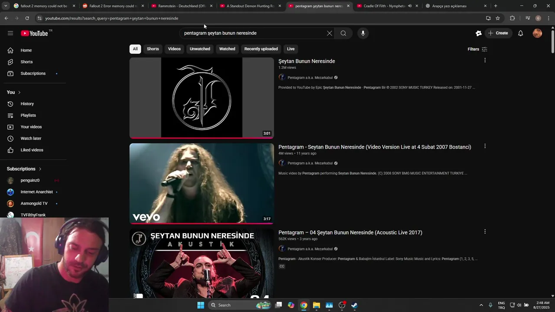Open options for Şeytan Bunun Neresinde video

485,60
